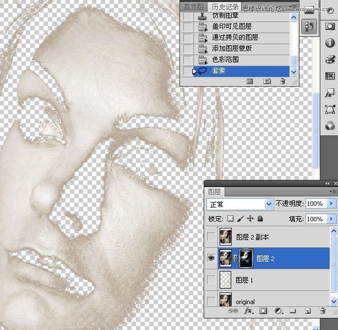This screenshot has width=338, height=330.
Task: Open the history panel options menu
Action: coord(294,6)
